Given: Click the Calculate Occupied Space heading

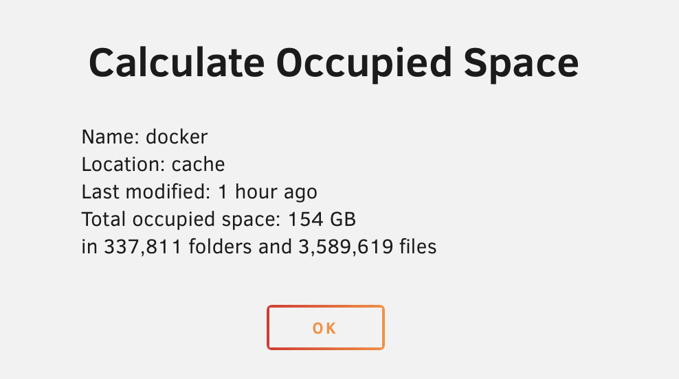Looking at the screenshot, I should click(334, 64).
